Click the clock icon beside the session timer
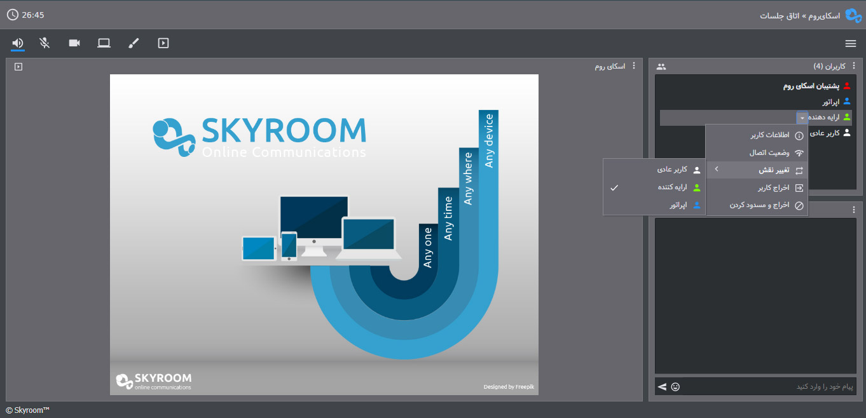866x418 pixels. pos(12,15)
